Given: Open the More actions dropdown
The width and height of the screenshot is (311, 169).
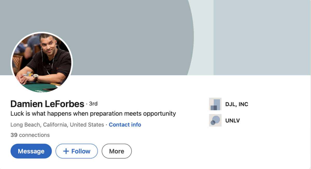Looking at the screenshot, I should coord(117,151).
